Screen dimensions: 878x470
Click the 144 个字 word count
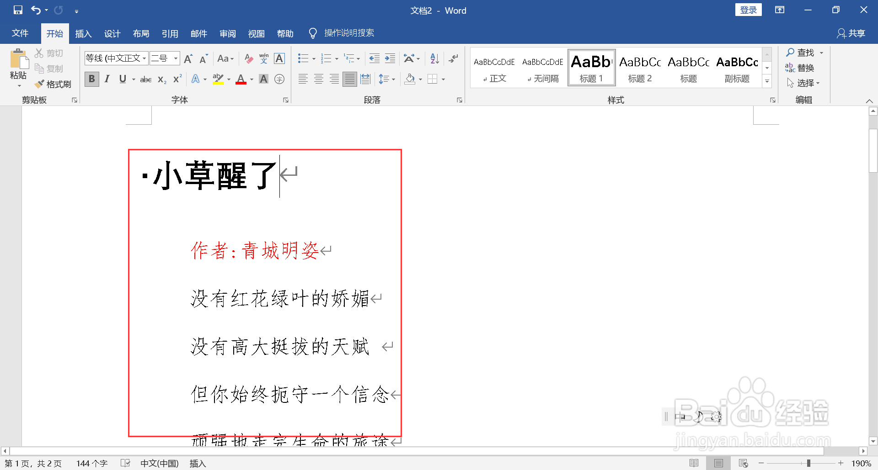pyautogui.click(x=92, y=463)
